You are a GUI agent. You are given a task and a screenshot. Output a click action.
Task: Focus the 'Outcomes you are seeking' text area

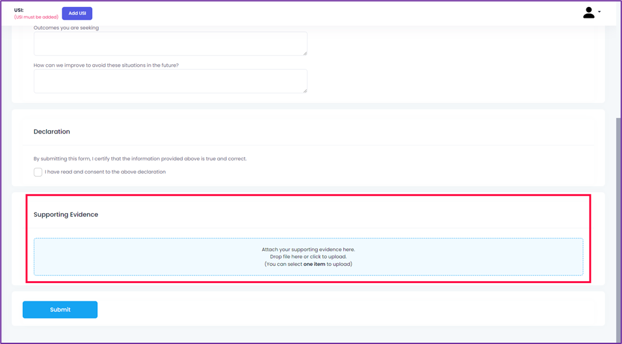pos(170,44)
